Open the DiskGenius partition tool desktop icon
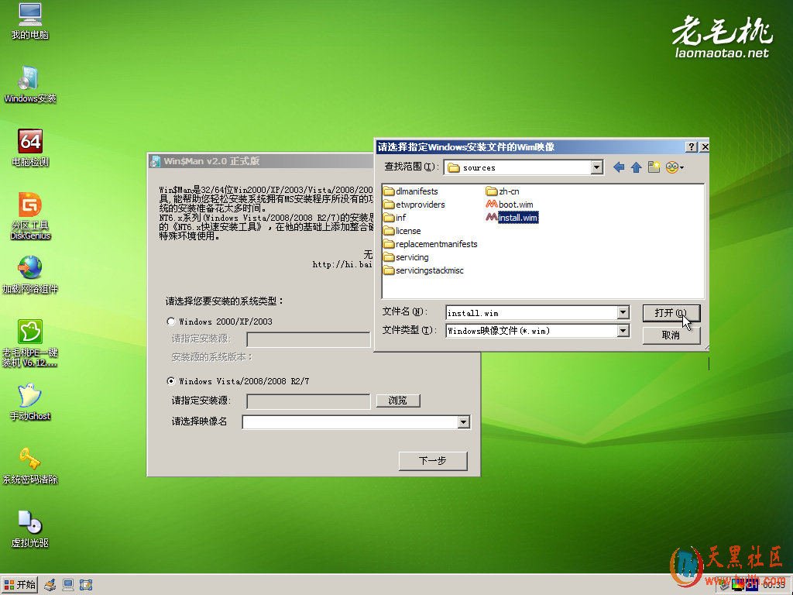793x595 pixels. point(30,207)
